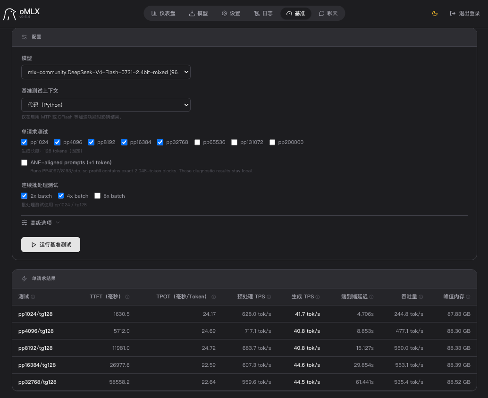Uncheck the pp4096 checkbox
Image resolution: width=488 pixels, height=398 pixels.
point(57,142)
